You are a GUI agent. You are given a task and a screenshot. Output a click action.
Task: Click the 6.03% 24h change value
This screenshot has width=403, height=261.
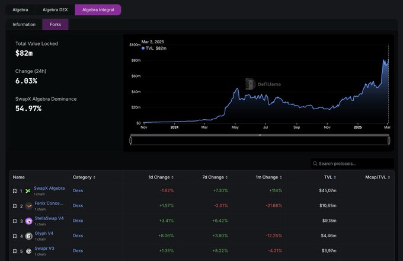tap(26, 81)
